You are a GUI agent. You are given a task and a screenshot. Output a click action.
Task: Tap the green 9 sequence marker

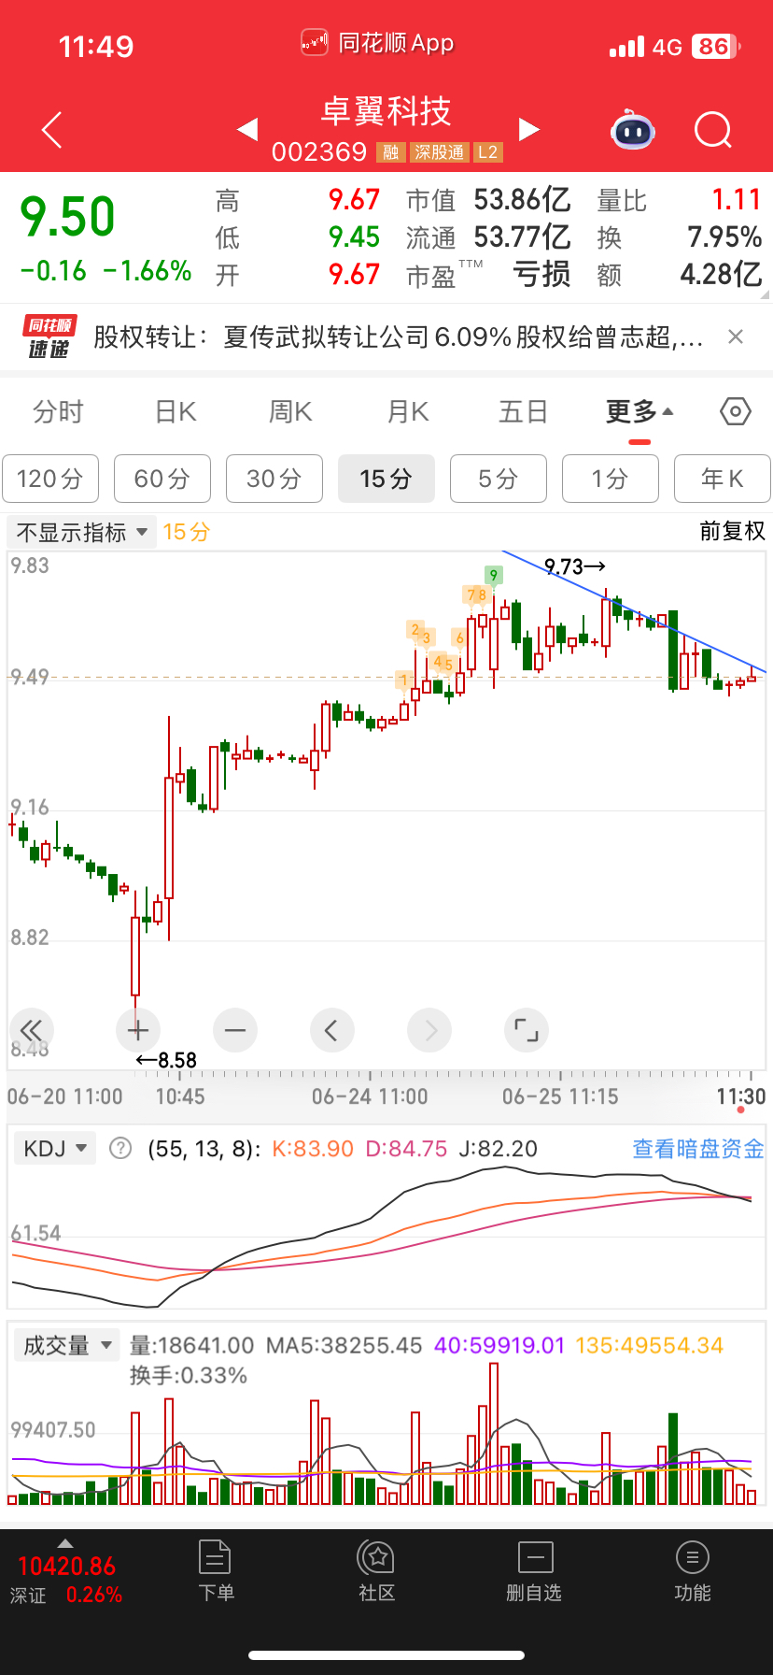494,575
